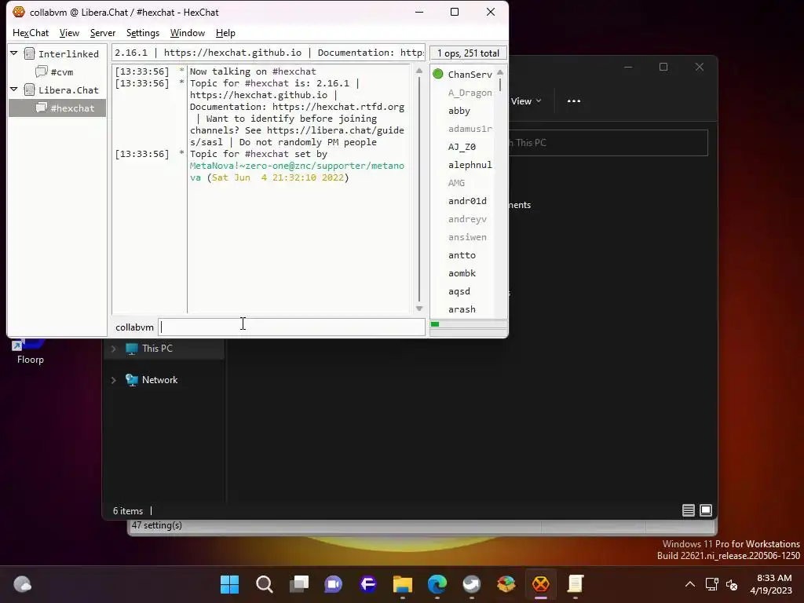
Task: Click the collabvm nickname button
Action: (134, 327)
